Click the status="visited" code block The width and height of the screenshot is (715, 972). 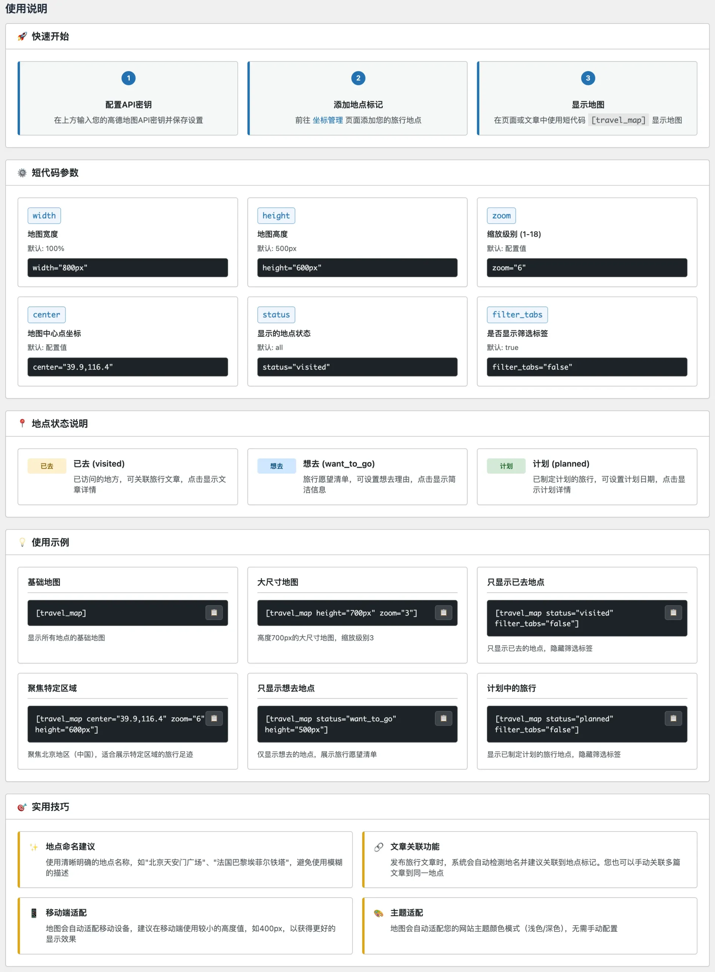pyautogui.click(x=357, y=367)
